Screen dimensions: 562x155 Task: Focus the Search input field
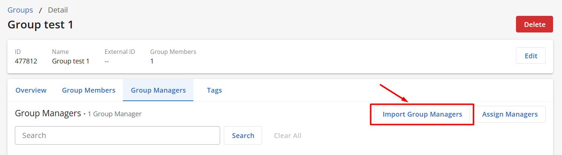click(x=117, y=135)
